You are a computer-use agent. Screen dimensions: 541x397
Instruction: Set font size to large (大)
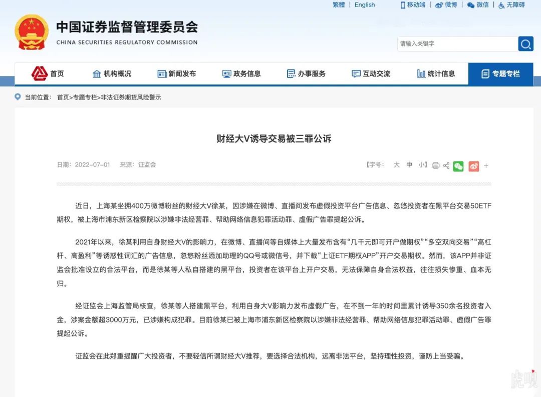point(396,164)
